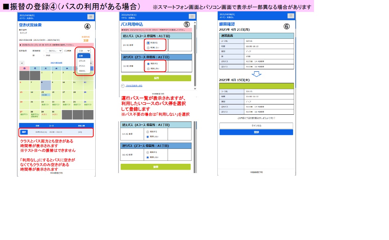The height and width of the screenshot is (240, 389).
Task: Open the bus usage dropdown showing 往復
Action: [x=84, y=51]
